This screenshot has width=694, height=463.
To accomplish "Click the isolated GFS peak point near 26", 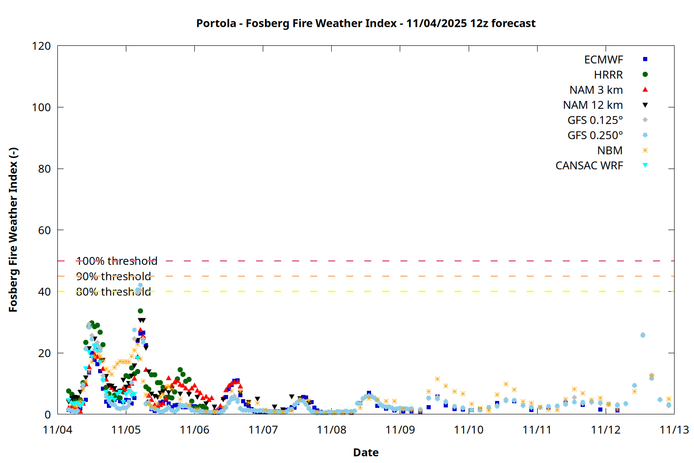I will pyautogui.click(x=643, y=335).
